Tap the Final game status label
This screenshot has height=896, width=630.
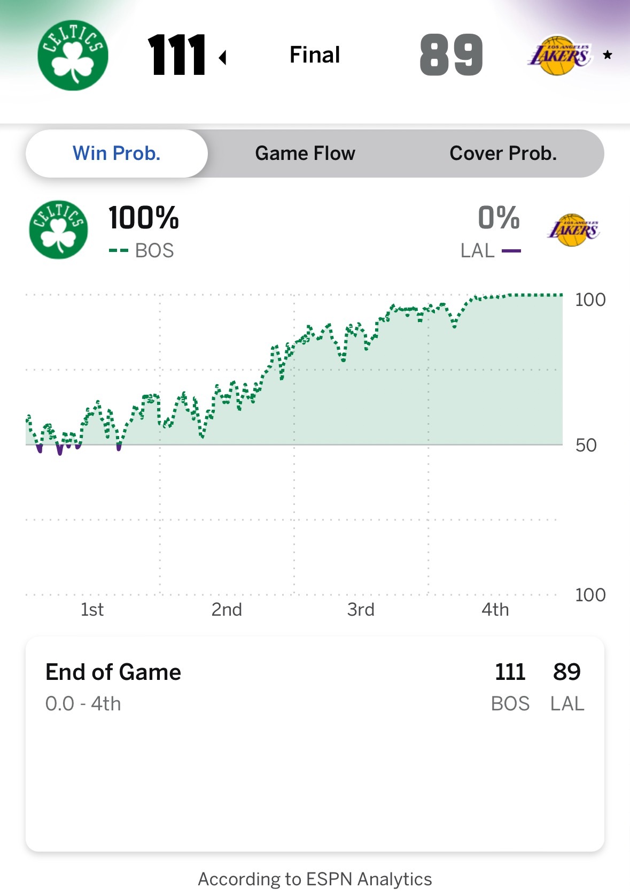(x=315, y=55)
